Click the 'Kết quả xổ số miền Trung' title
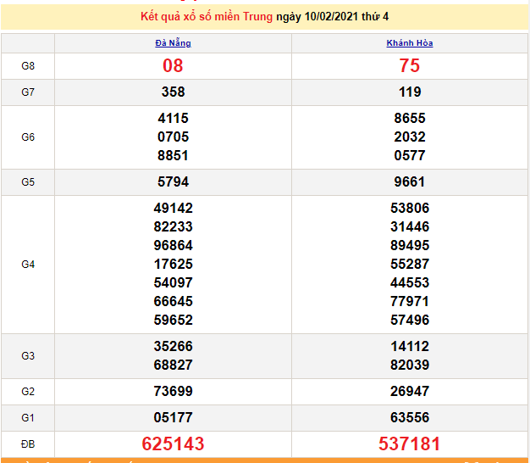Viewport: 530px width, 463px height. 207,17
